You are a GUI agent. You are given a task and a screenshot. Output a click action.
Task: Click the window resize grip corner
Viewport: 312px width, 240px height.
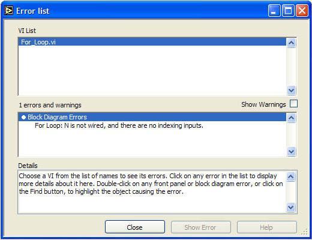click(304, 232)
